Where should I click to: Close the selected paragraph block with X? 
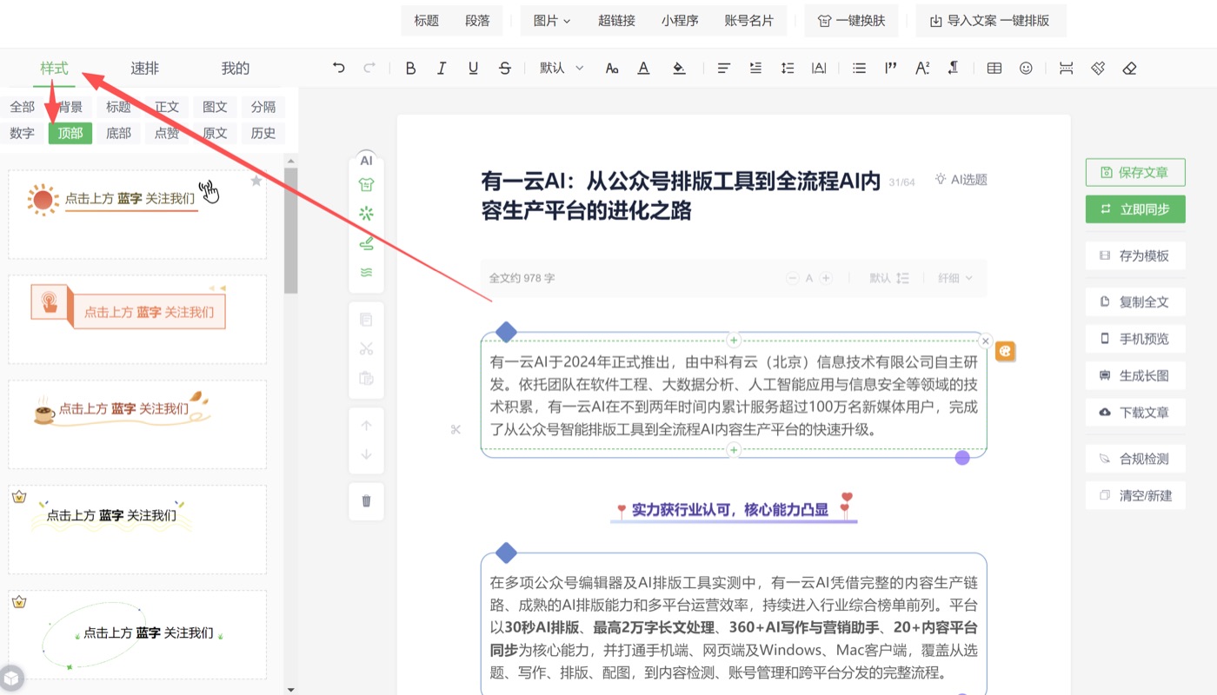pyautogui.click(x=985, y=341)
